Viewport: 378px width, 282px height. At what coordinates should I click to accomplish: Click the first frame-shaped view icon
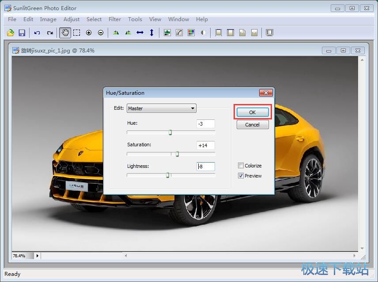tap(219, 33)
